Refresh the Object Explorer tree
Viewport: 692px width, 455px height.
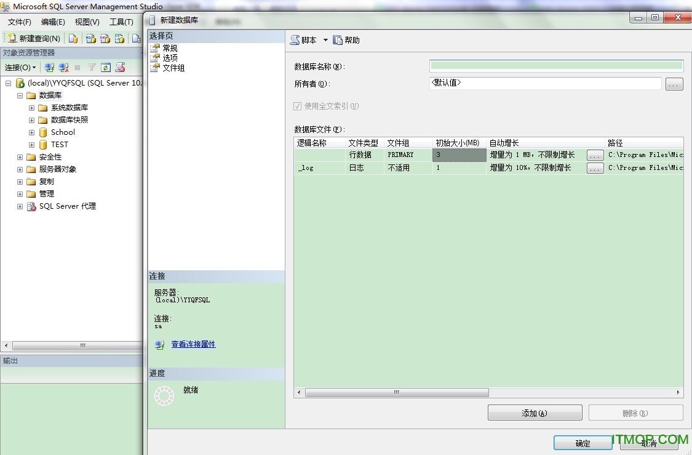pos(105,67)
